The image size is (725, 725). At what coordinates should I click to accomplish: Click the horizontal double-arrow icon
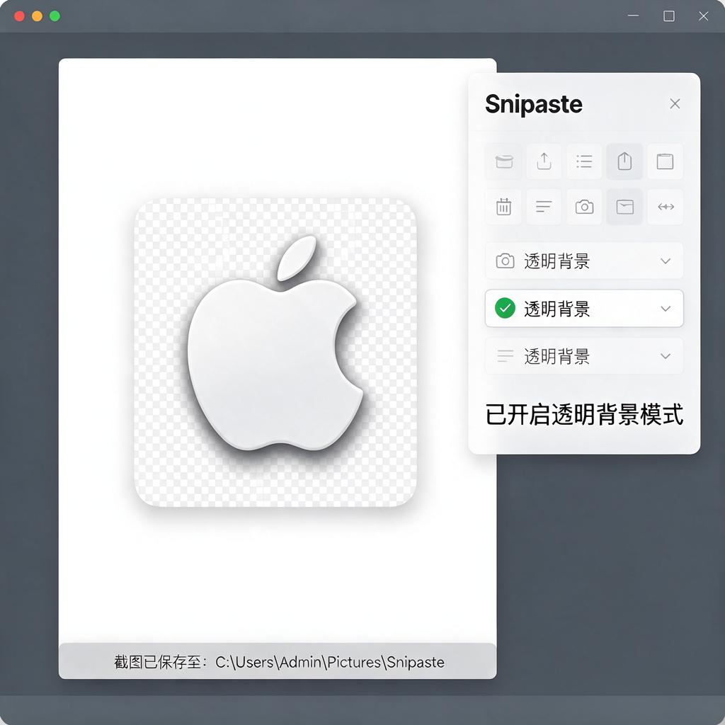click(665, 207)
